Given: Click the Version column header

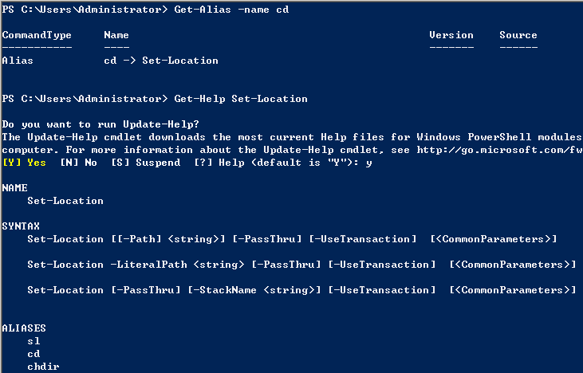Looking at the screenshot, I should click(451, 35).
